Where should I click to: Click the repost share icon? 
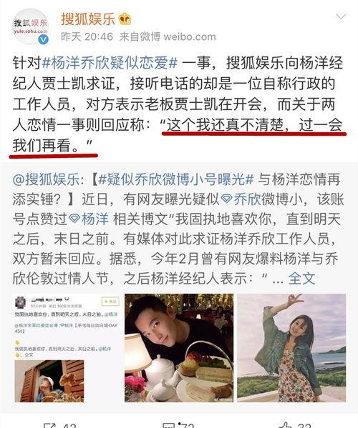click(x=50, y=426)
